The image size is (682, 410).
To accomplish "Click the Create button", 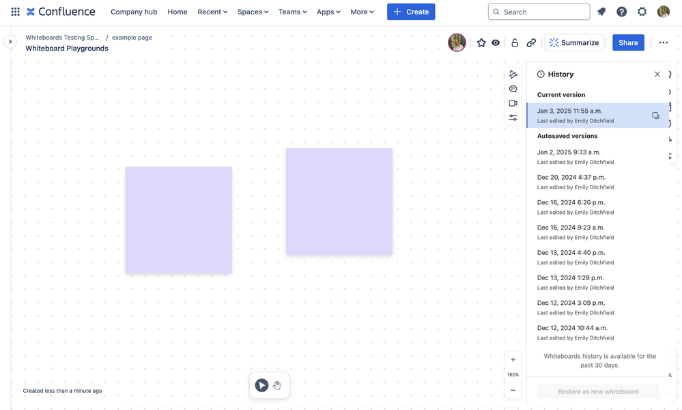I will tap(411, 12).
